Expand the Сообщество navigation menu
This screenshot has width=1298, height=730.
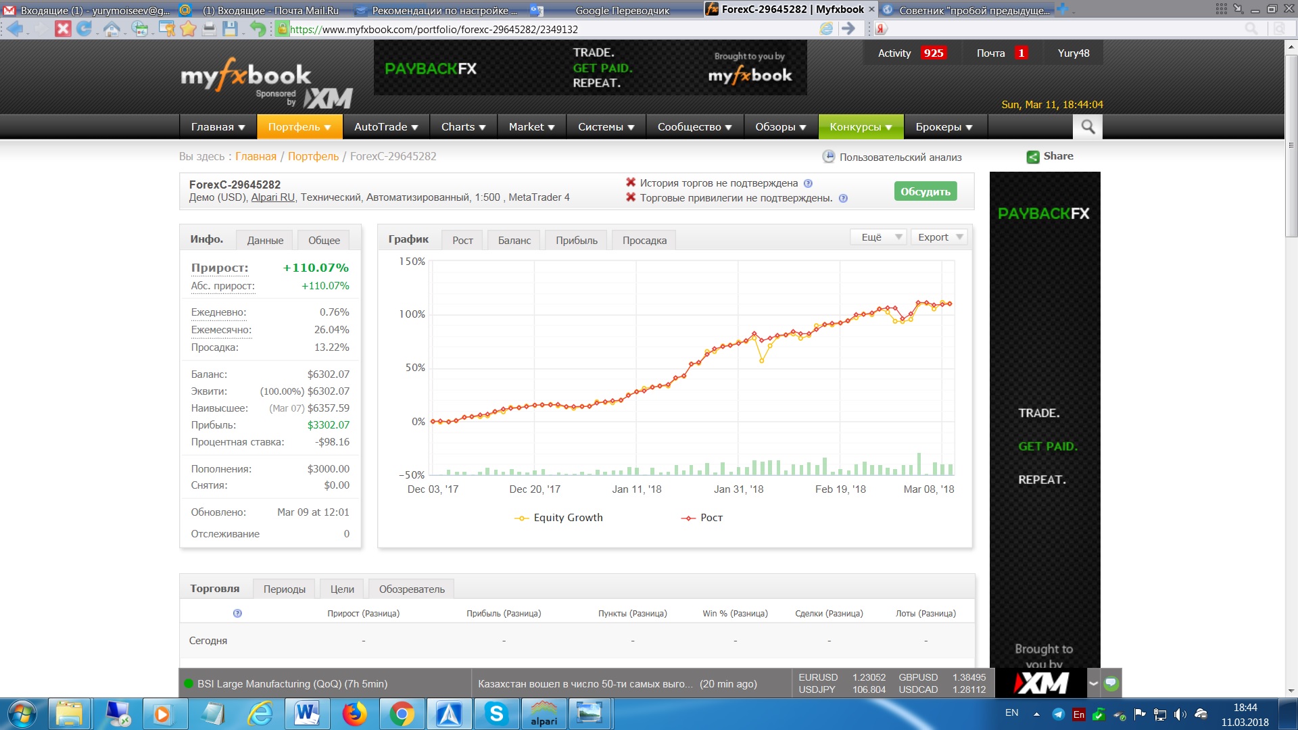click(x=694, y=127)
